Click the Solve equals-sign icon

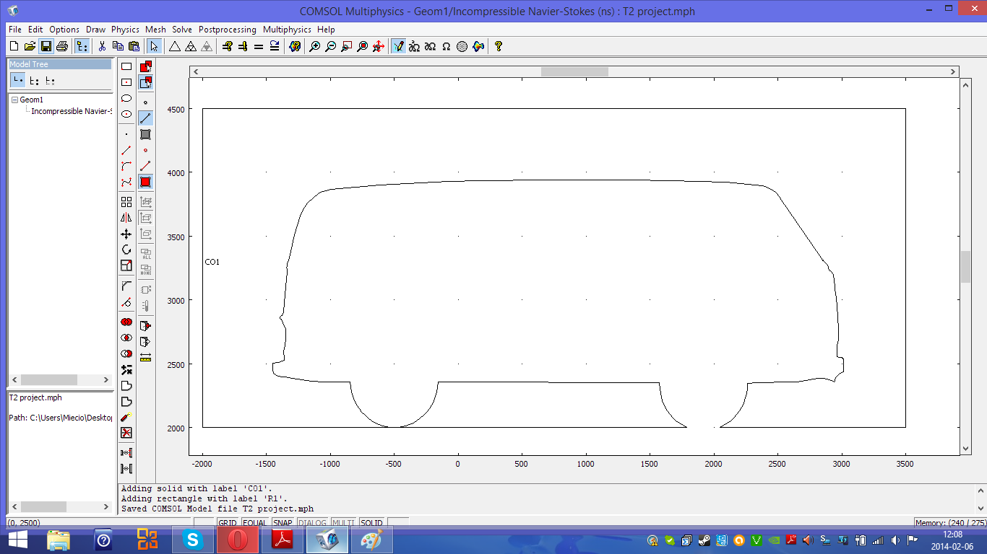(x=259, y=46)
